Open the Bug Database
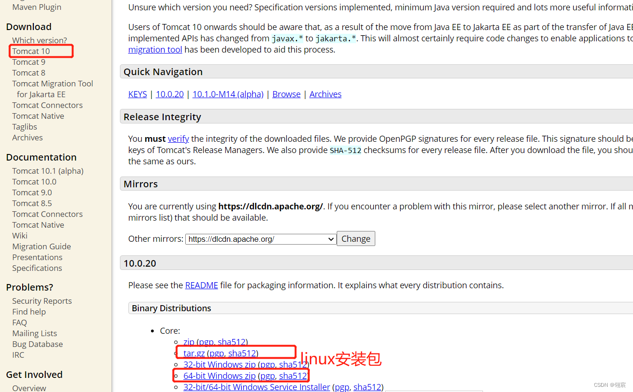 point(38,344)
